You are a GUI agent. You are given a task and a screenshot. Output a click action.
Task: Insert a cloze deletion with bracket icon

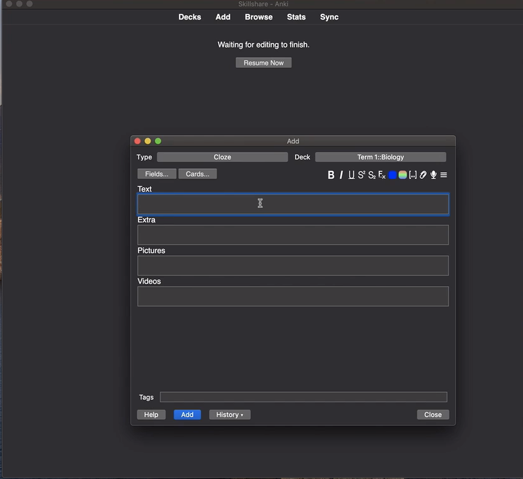[413, 175]
